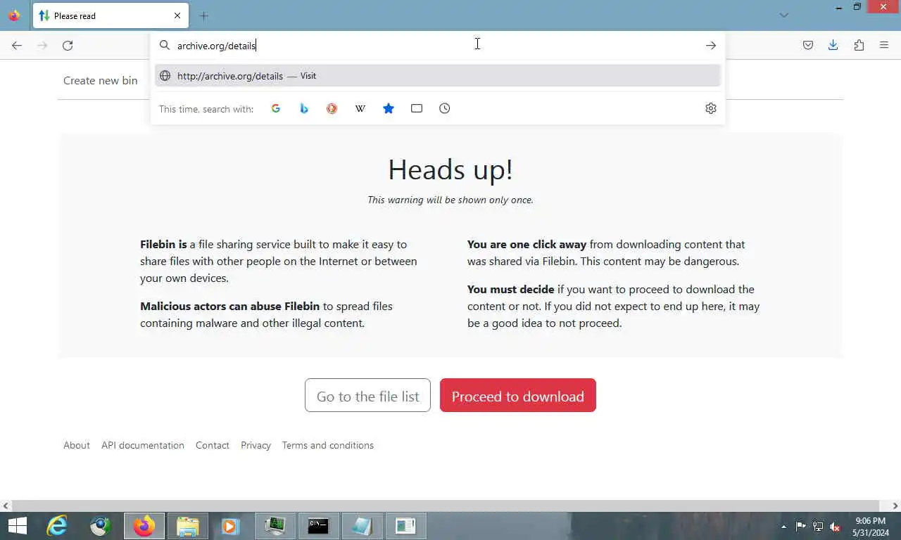The image size is (901, 540).
Task: Click the network tray icon
Action: tap(818, 526)
